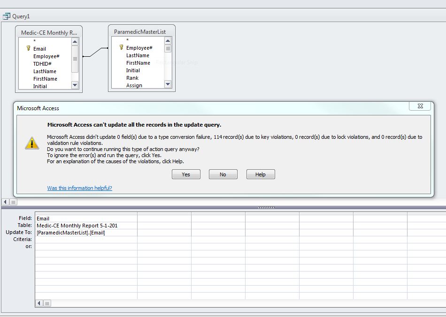The width and height of the screenshot is (446, 317).
Task: Select TDHID# in Medic-CE table list
Action: point(42,64)
